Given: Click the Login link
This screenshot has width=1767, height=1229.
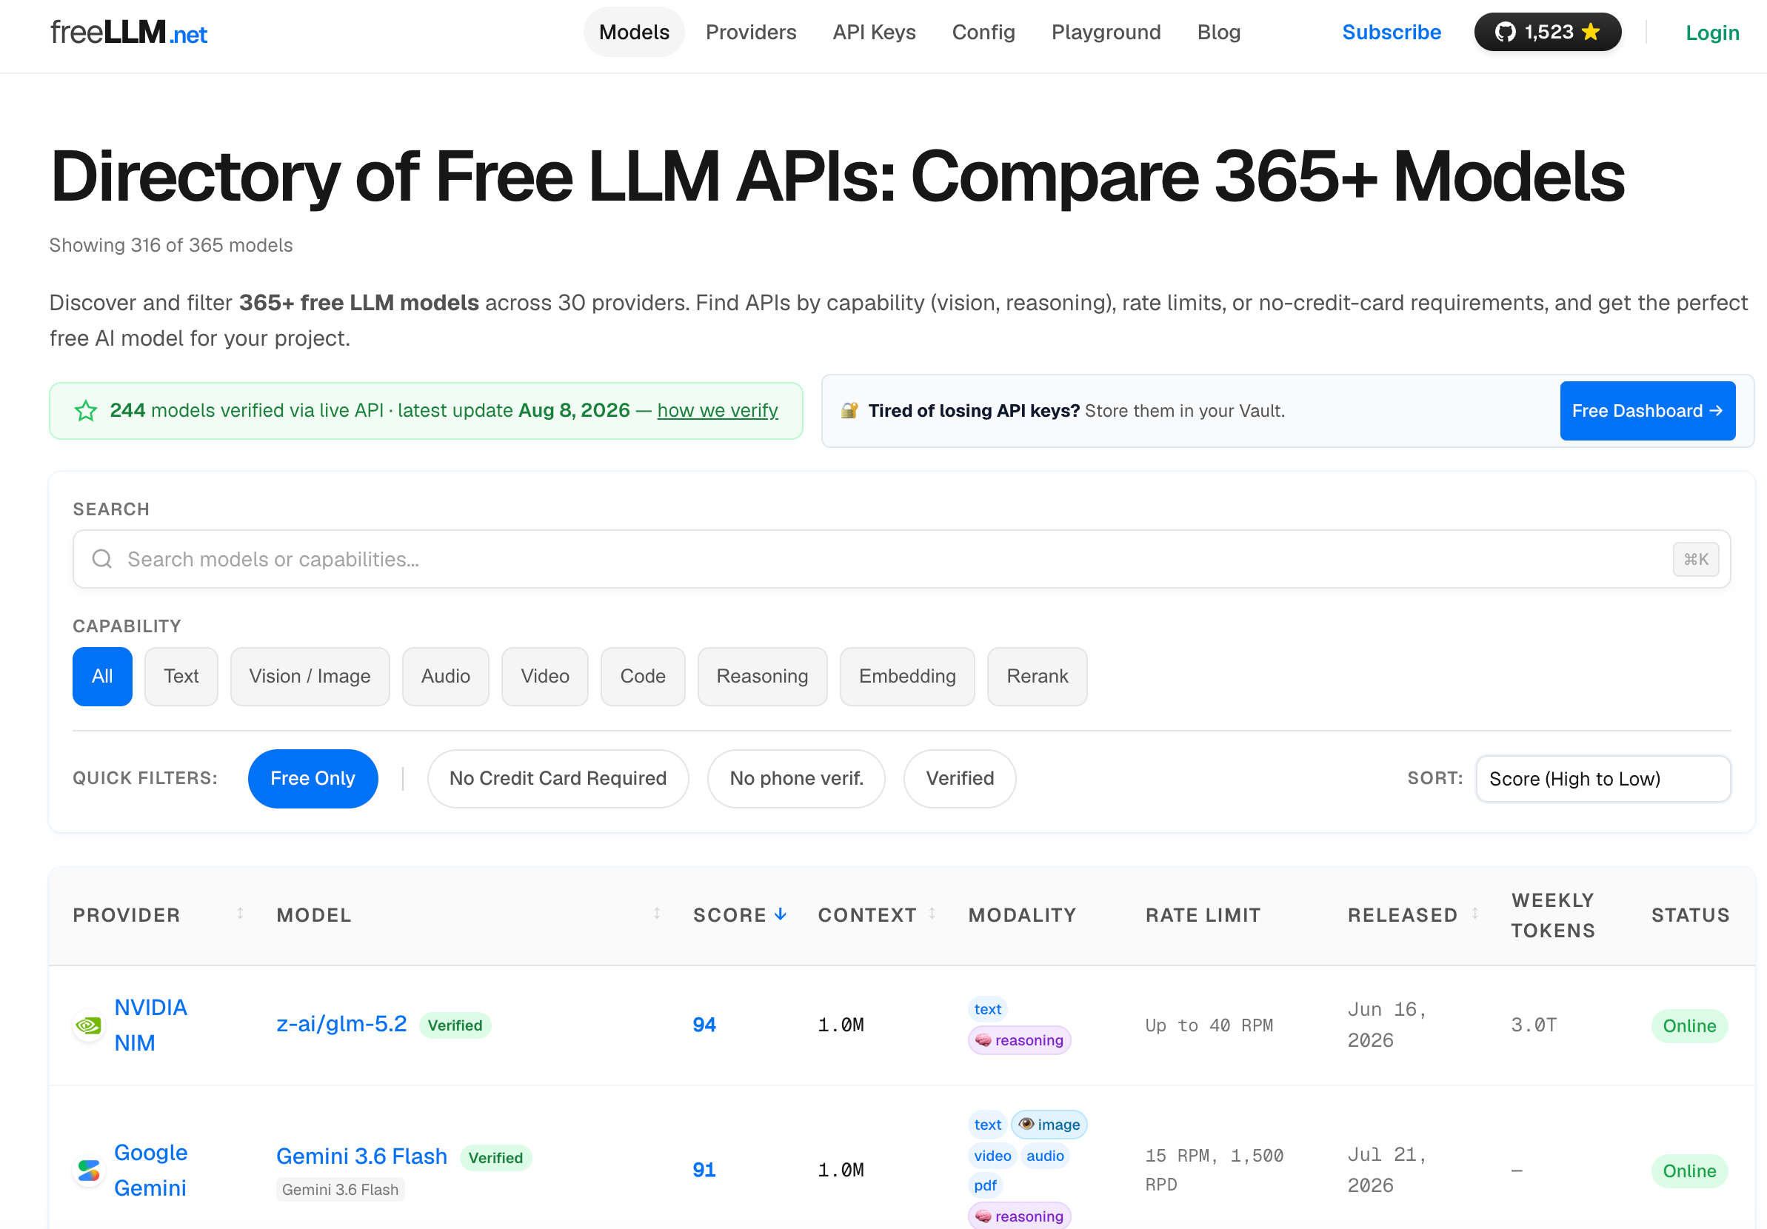Looking at the screenshot, I should click(1711, 33).
